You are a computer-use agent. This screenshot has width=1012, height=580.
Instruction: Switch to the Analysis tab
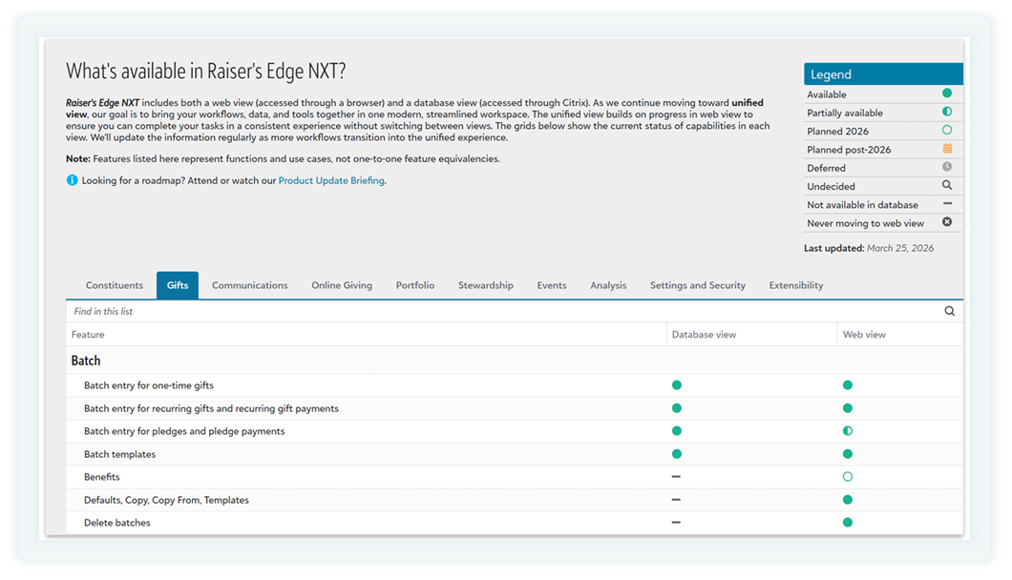[x=608, y=285]
